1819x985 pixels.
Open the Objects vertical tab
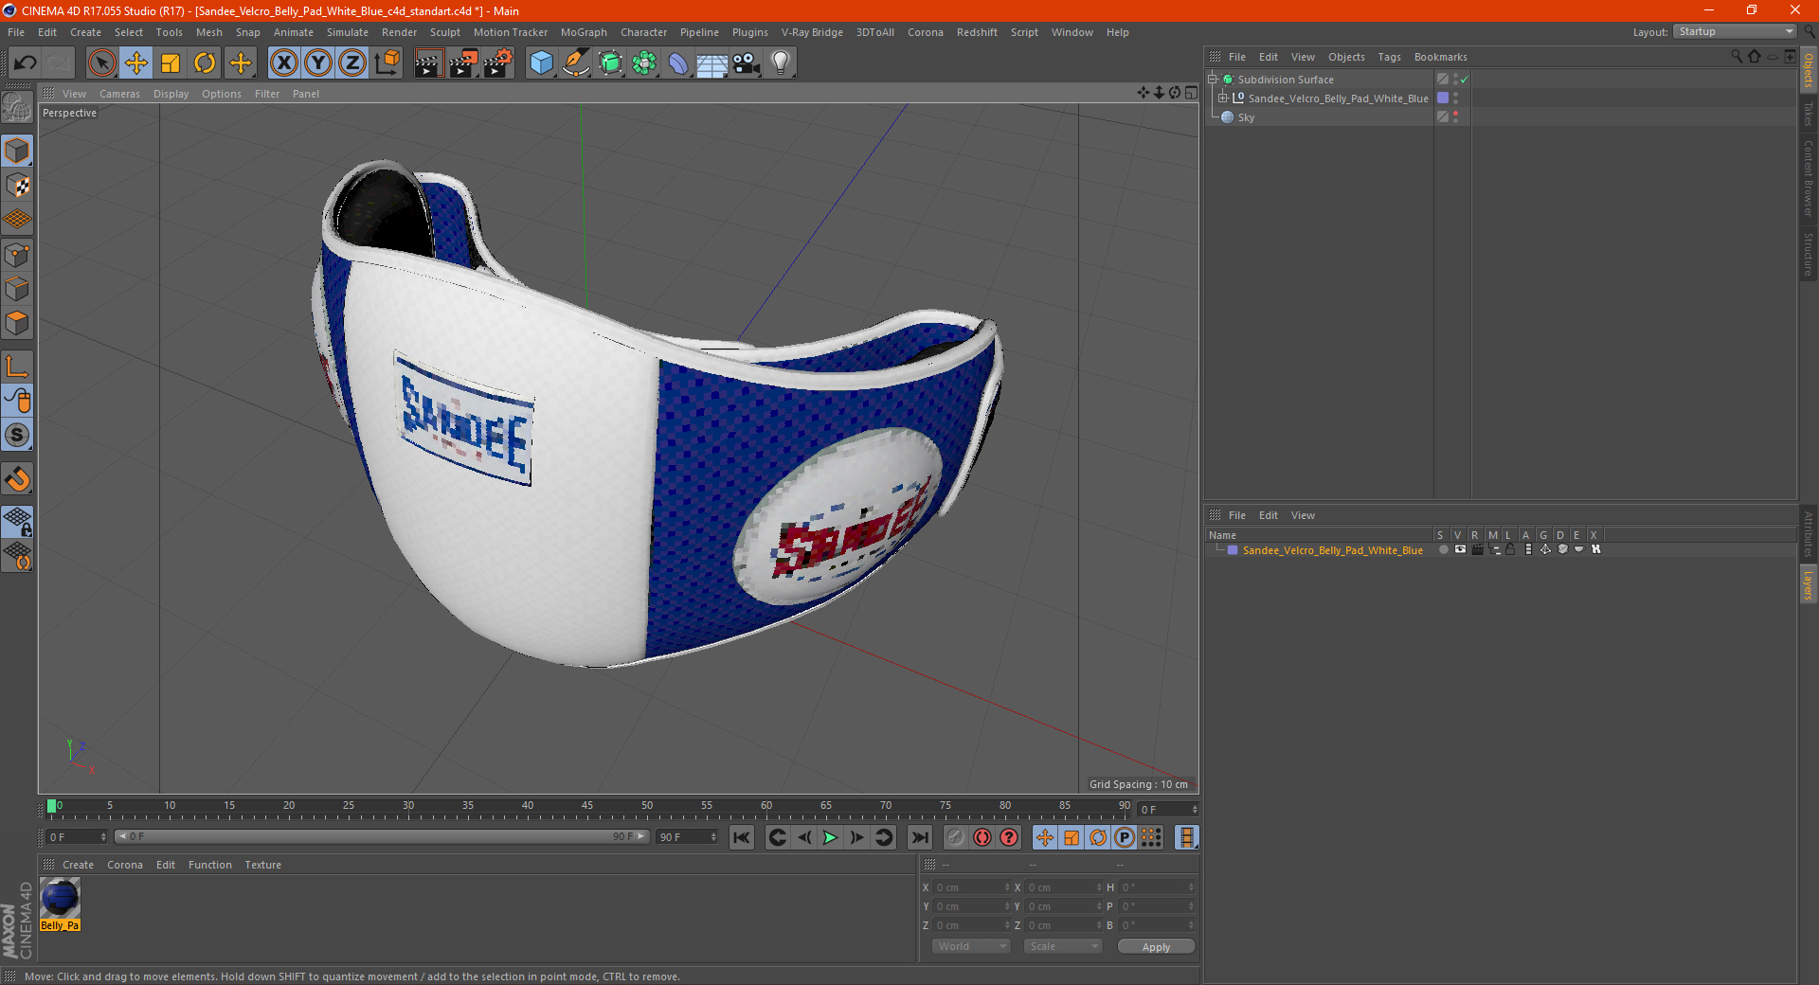pos(1809,71)
